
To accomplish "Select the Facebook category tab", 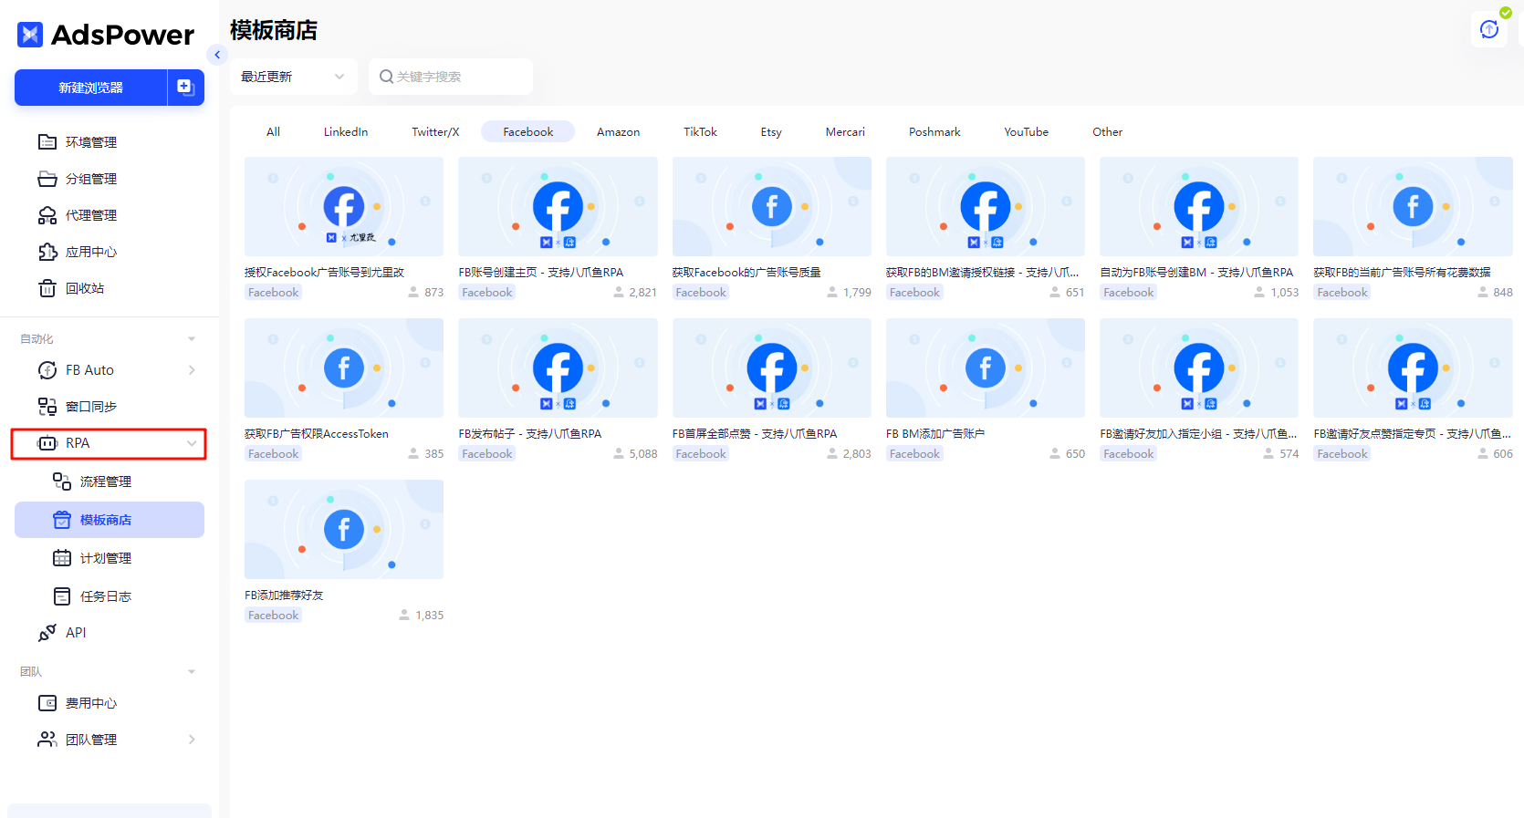I will (527, 131).
